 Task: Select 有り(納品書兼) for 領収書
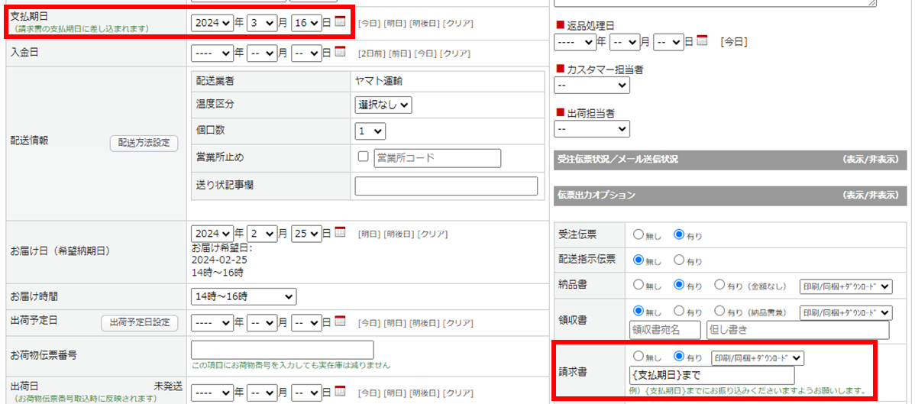[719, 311]
